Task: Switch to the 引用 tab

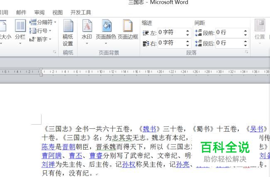Action: pos(4,12)
